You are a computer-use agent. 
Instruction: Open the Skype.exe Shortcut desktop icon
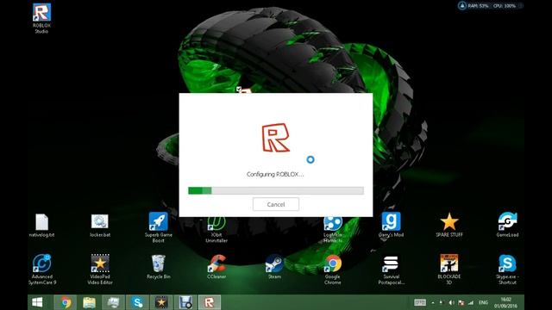507,270
